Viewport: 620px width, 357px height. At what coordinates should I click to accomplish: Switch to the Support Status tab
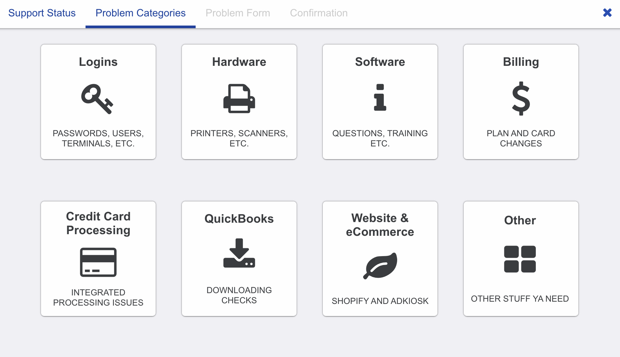click(x=42, y=13)
